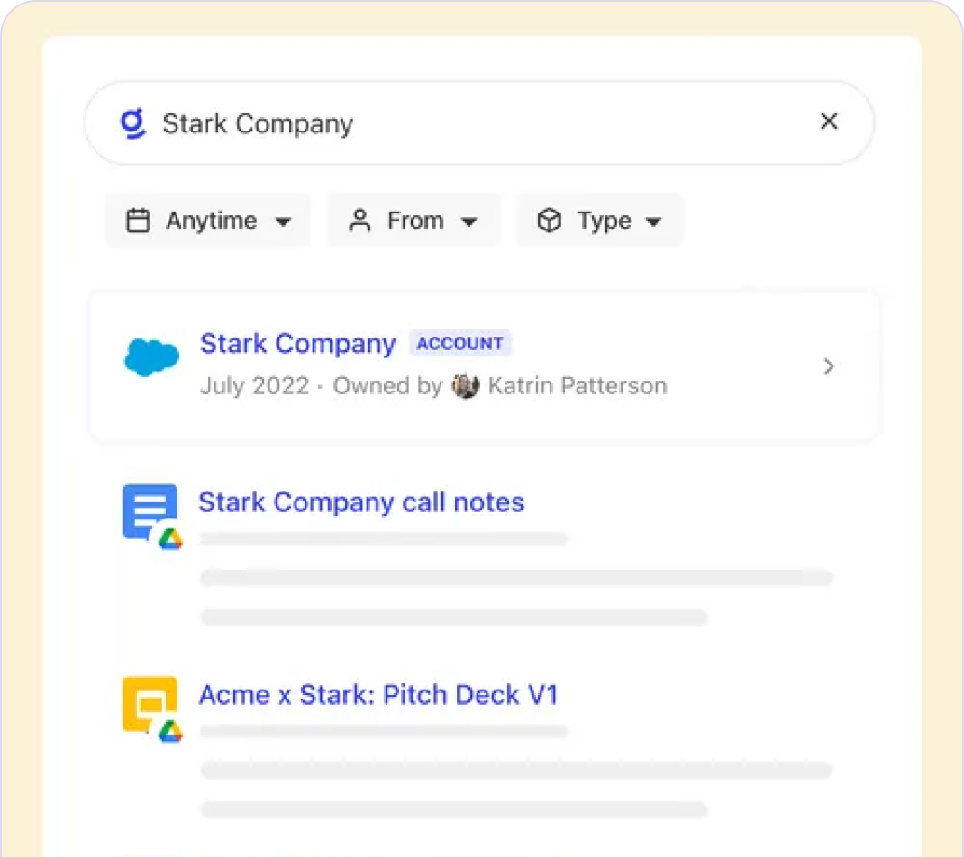Open the Type filter dropdown
This screenshot has width=964, height=857.
[599, 220]
